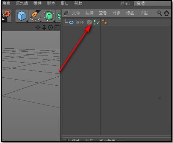173x143 pixels.
Task: Open the object manager 书签 menu
Action: click(x=144, y=13)
